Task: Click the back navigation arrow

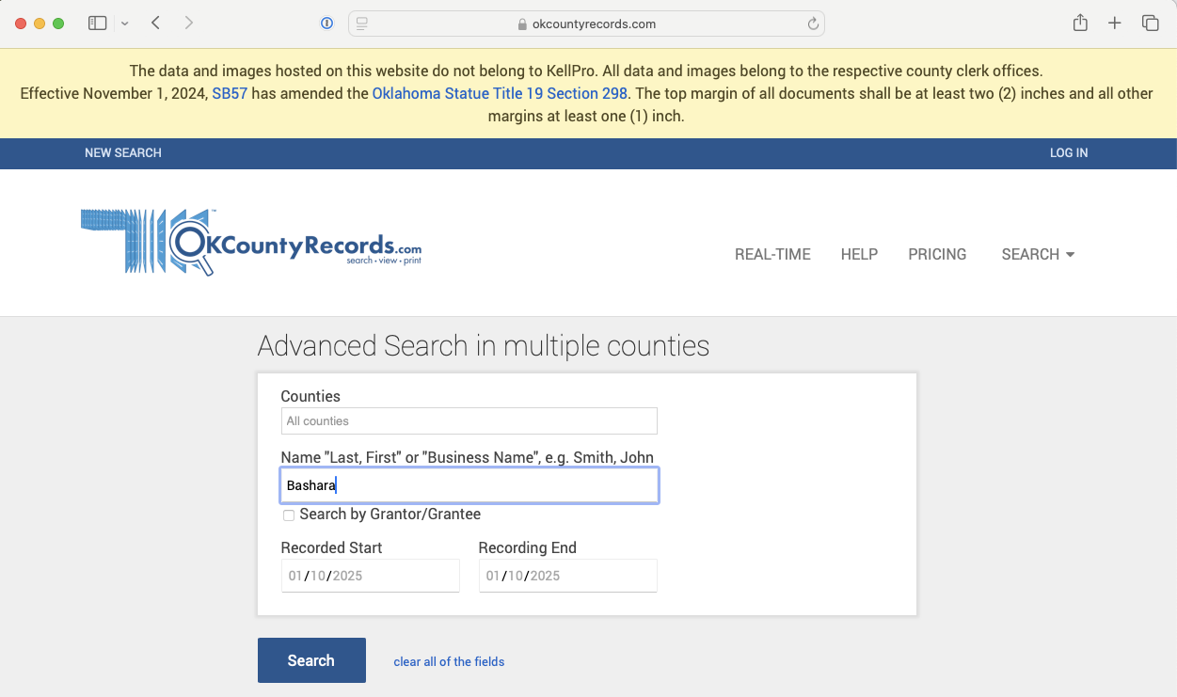Action: [155, 22]
